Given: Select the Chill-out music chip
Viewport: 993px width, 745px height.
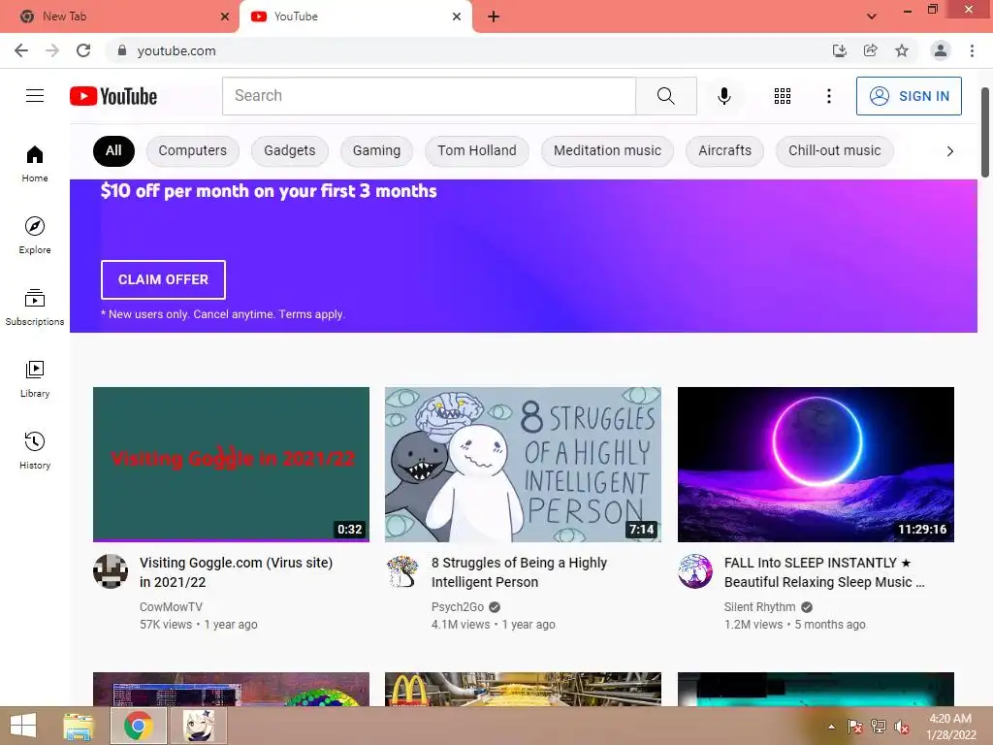Looking at the screenshot, I should [x=835, y=150].
